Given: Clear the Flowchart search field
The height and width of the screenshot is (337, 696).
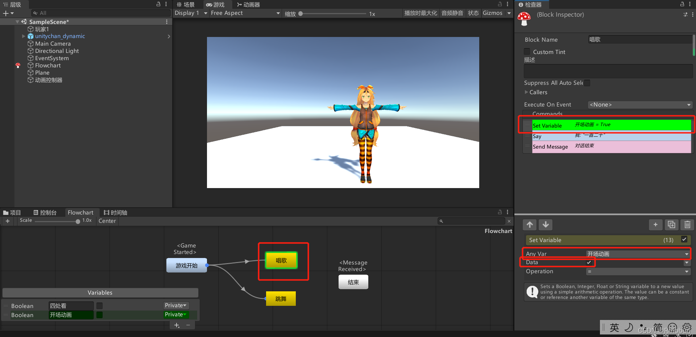Looking at the screenshot, I should tap(509, 221).
